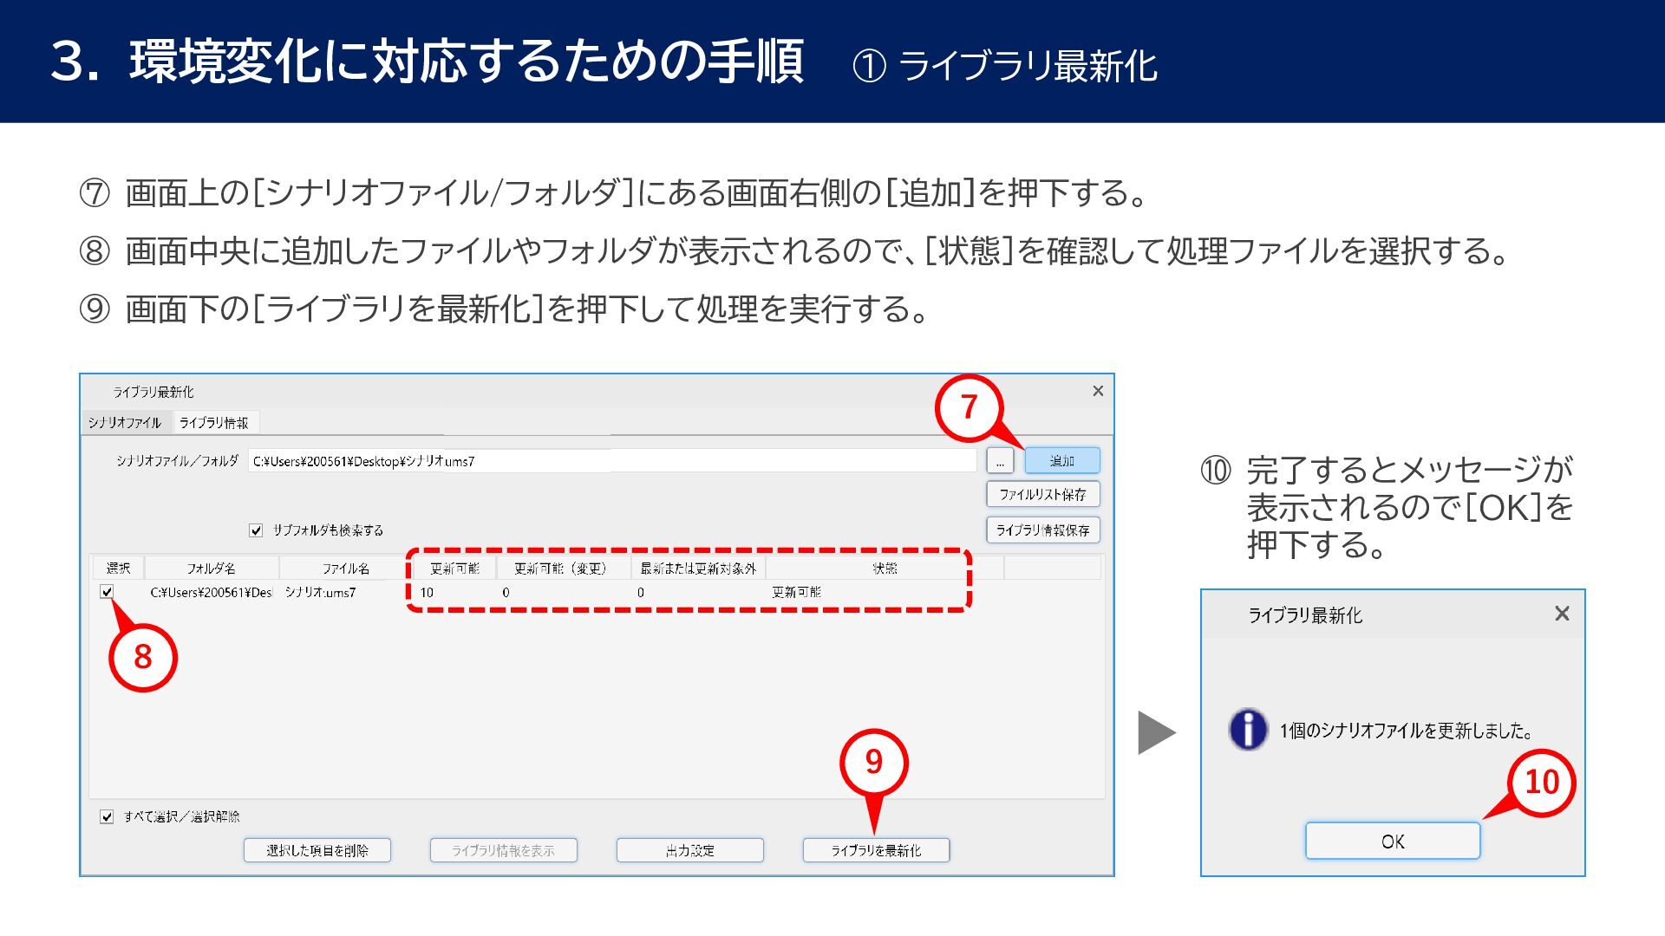The image size is (1665, 936).
Task: Uncheck the selection box for シナリオ.ums7 row
Action: 107,592
